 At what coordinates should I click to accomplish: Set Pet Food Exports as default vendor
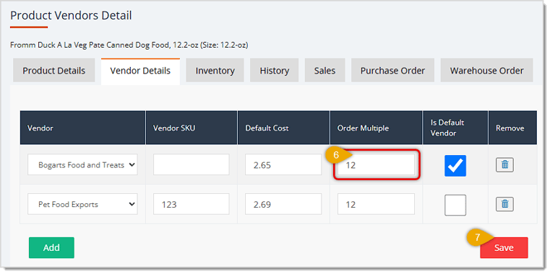click(x=455, y=205)
